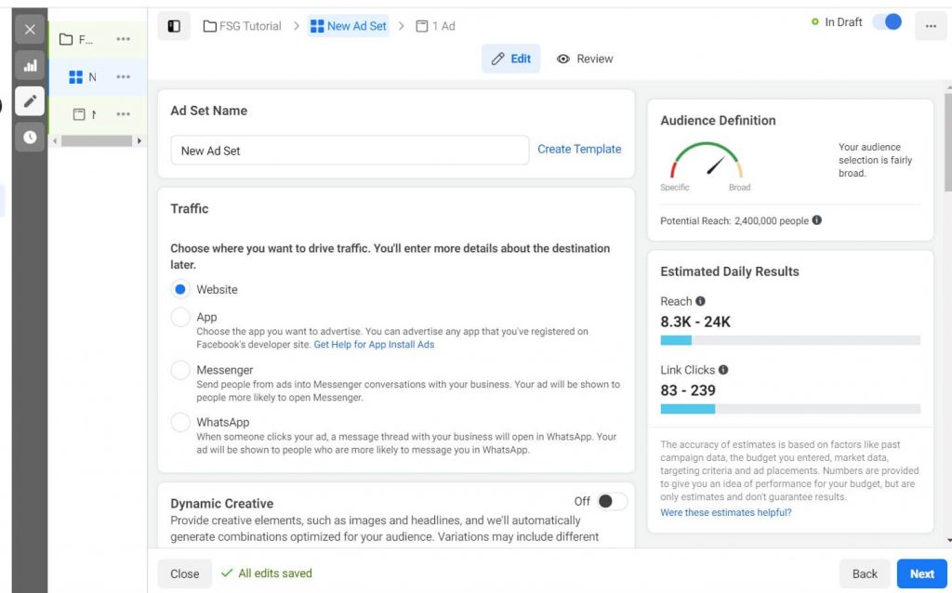Click the Potential Reach info icon
Image resolution: width=952 pixels, height=593 pixels.
click(x=817, y=220)
